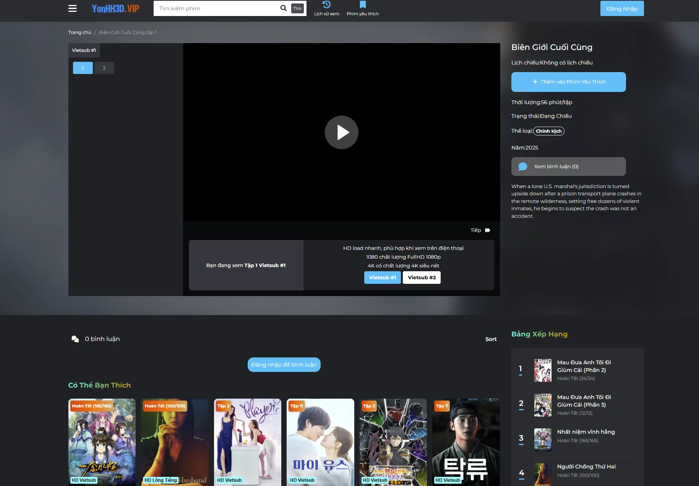The width and height of the screenshot is (699, 486).
Task: Click the comment bubble icon beside Xem bình luận
Action: [522, 166]
